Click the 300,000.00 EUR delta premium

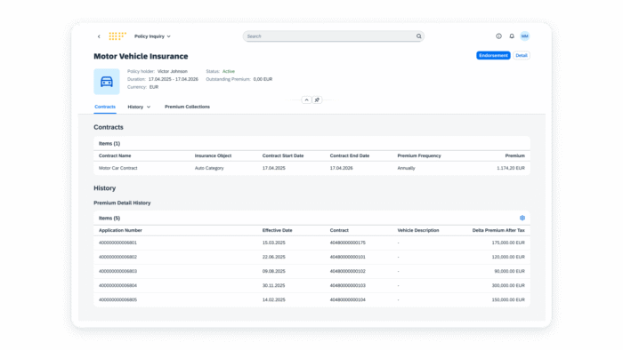point(508,285)
